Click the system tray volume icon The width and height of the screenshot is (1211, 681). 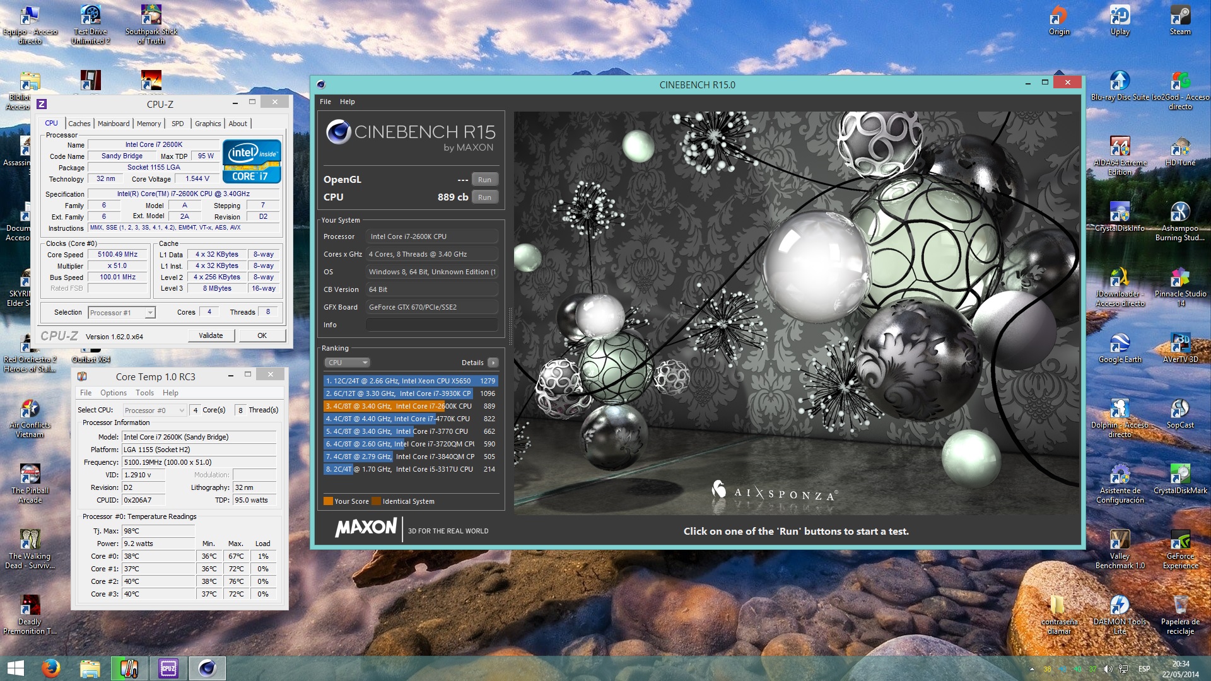(x=1108, y=669)
